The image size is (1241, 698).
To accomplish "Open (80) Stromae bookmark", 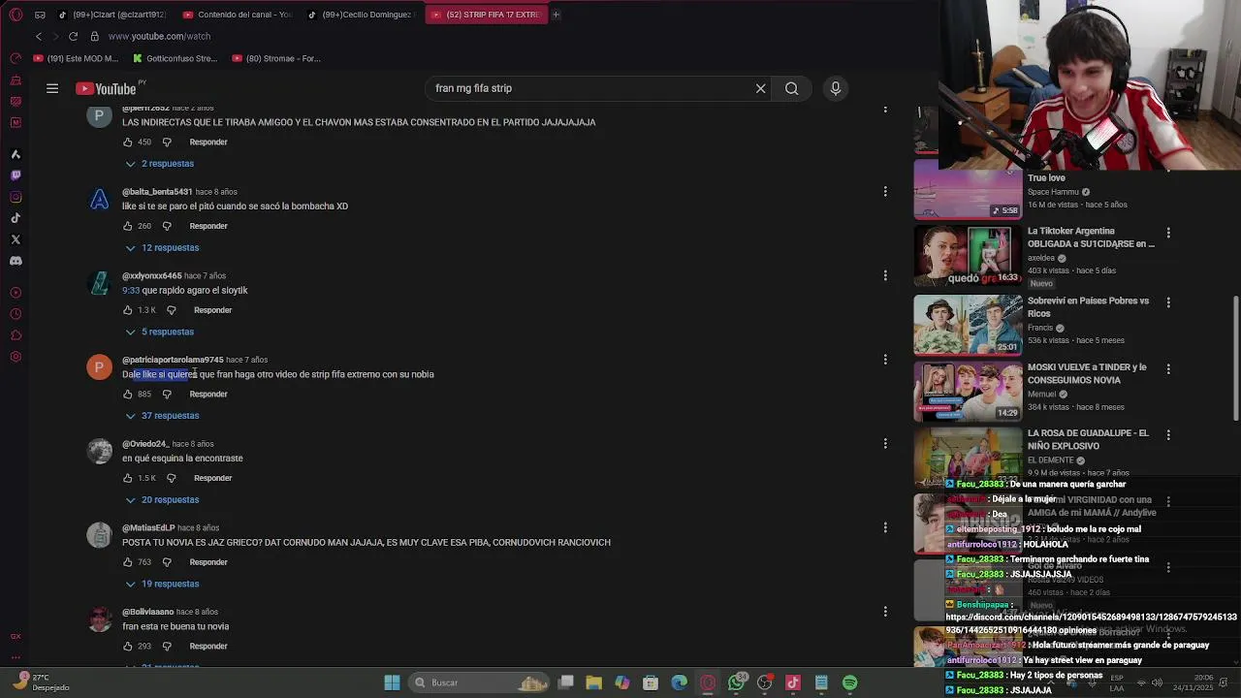I will tap(276, 58).
